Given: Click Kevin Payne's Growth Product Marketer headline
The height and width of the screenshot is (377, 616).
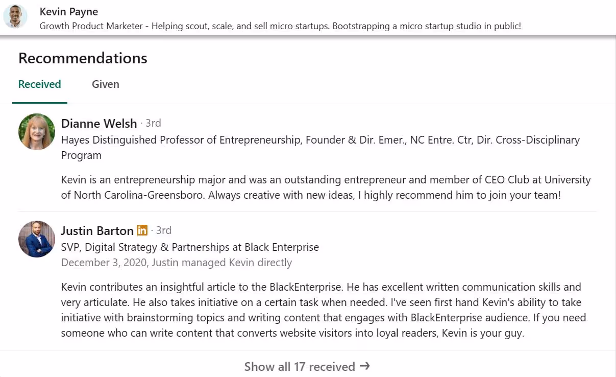Looking at the screenshot, I should 280,26.
